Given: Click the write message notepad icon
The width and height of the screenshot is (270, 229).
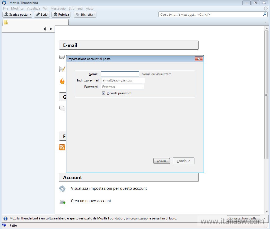Looking at the screenshot, I should 62,69.
